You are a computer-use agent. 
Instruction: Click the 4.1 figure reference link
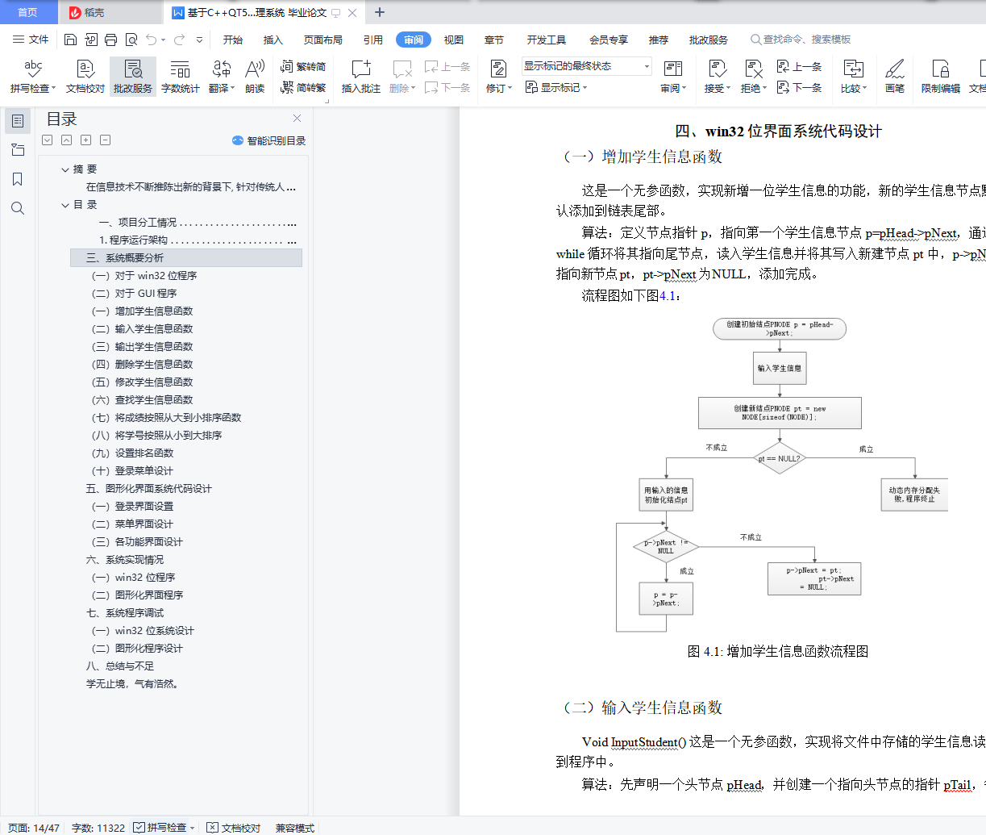point(668,296)
